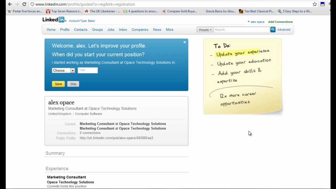This screenshot has width=336, height=189.
Task: Click Marketing Consultant under Experience
Action: pos(66,177)
